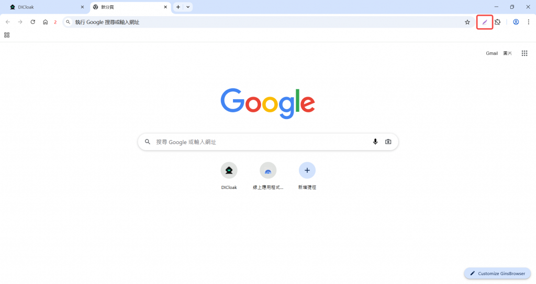
Task: Open the DICloak shortcut tile
Action: [x=229, y=176]
